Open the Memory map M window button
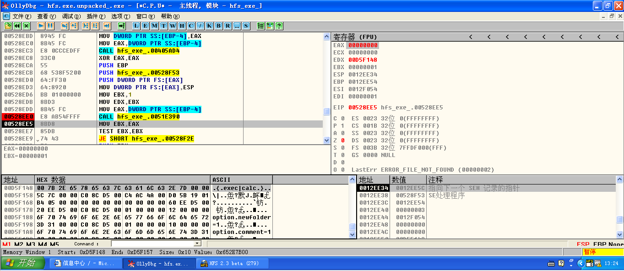The image size is (624, 271). point(154,26)
